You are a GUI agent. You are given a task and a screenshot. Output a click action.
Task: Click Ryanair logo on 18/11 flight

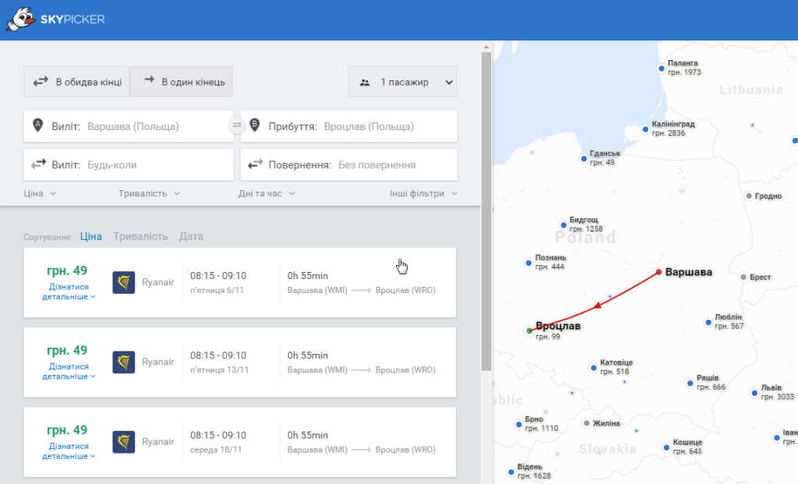(x=124, y=442)
